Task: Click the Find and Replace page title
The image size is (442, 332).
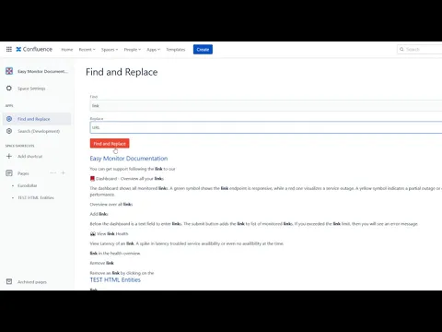Action: [122, 72]
